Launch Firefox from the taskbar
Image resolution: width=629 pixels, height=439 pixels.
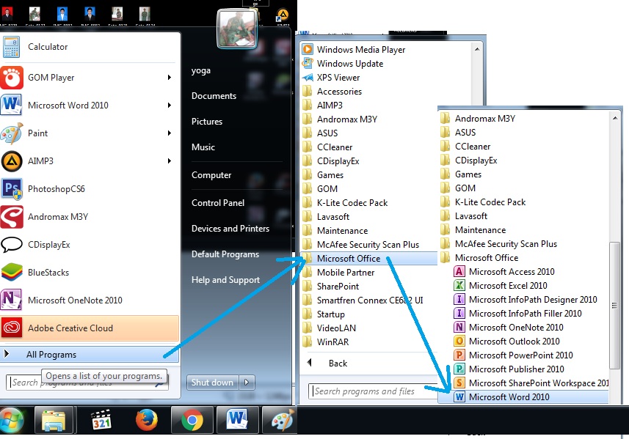coord(146,420)
